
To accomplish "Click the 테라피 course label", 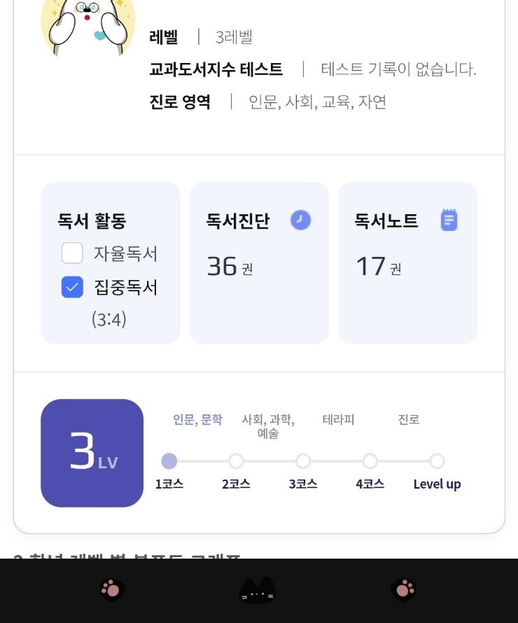I will (338, 419).
